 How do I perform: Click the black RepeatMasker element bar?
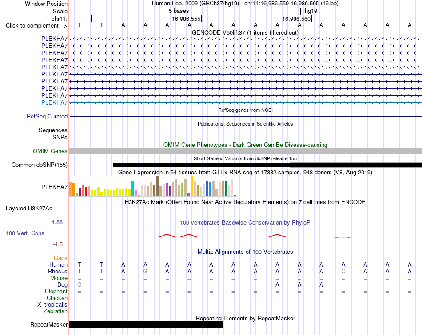tap(147, 324)
